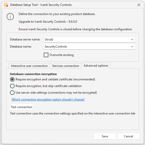
Task: Close the Database Setup Tool window
Action: point(139,5)
